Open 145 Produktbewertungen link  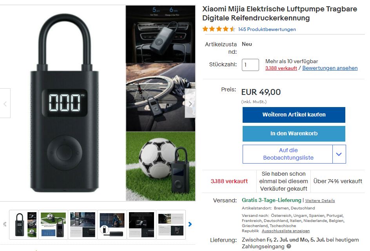coord(267,29)
